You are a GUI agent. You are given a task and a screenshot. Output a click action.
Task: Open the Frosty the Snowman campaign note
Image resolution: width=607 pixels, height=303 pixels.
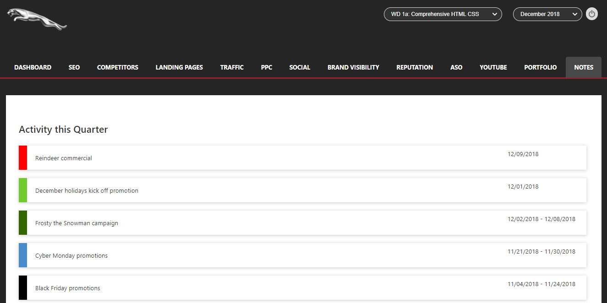coord(77,223)
